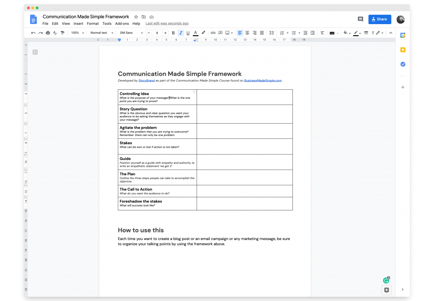Expand the input tools dropdown arrow
This screenshot has width=434, height=301.
pos(338,33)
